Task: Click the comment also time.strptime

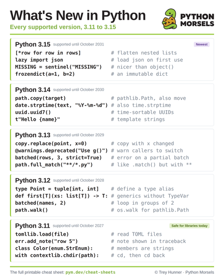Action: (x=141, y=105)
